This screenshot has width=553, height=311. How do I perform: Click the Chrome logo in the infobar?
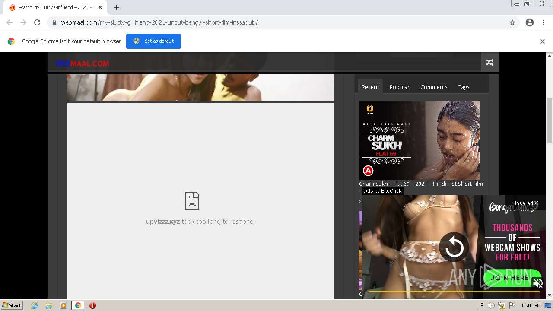coord(11,41)
